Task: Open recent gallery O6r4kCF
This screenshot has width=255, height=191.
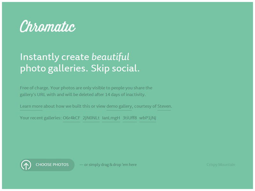Action: (x=71, y=118)
